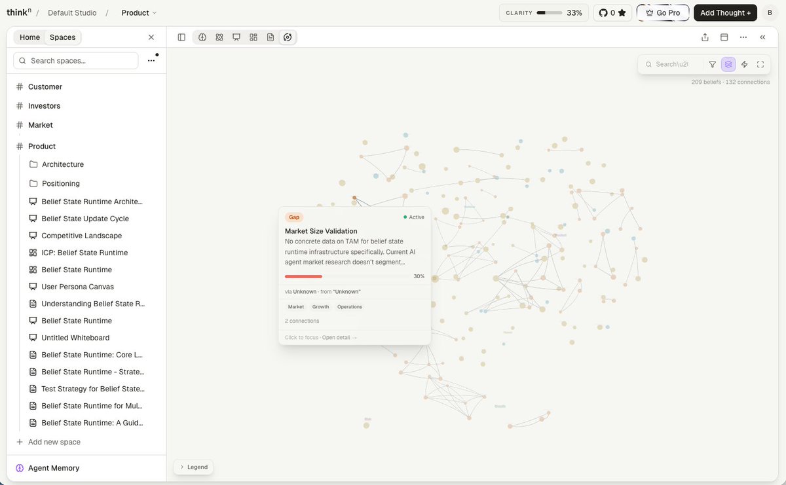Open sidebar options three-dot menu

[x=151, y=60]
